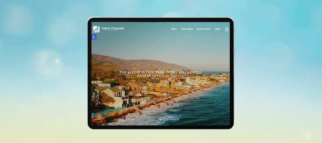Open the blue accessibility wheelchair icon
322x143 pixels.
click(94, 37)
